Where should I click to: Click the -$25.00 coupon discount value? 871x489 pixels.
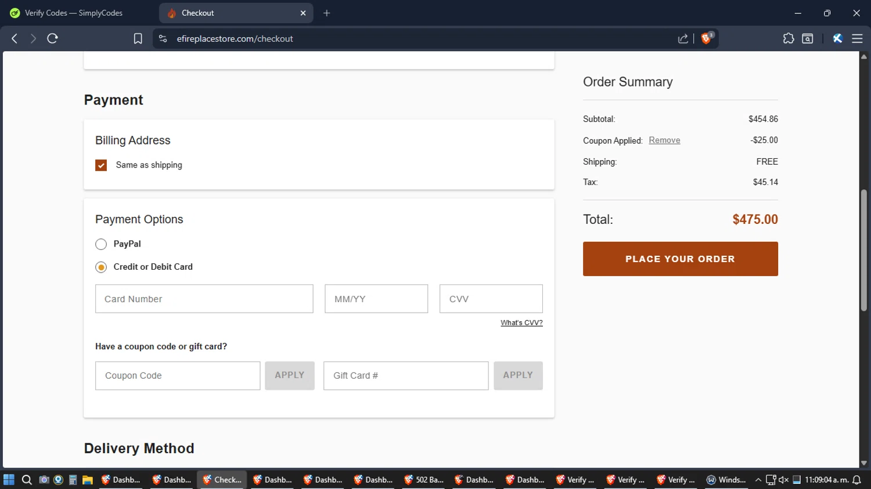tap(764, 140)
